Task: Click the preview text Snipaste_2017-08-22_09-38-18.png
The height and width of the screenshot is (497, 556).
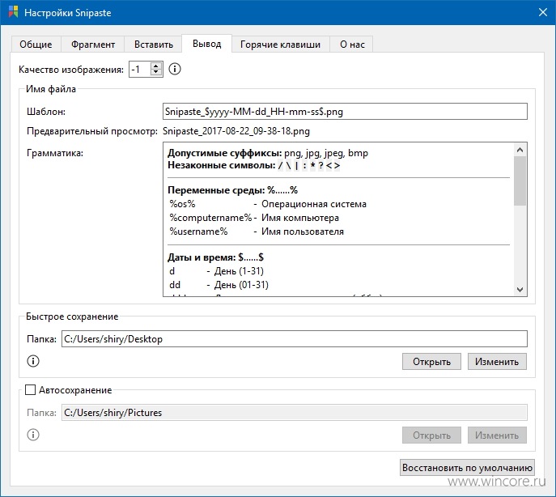Action: (x=236, y=131)
